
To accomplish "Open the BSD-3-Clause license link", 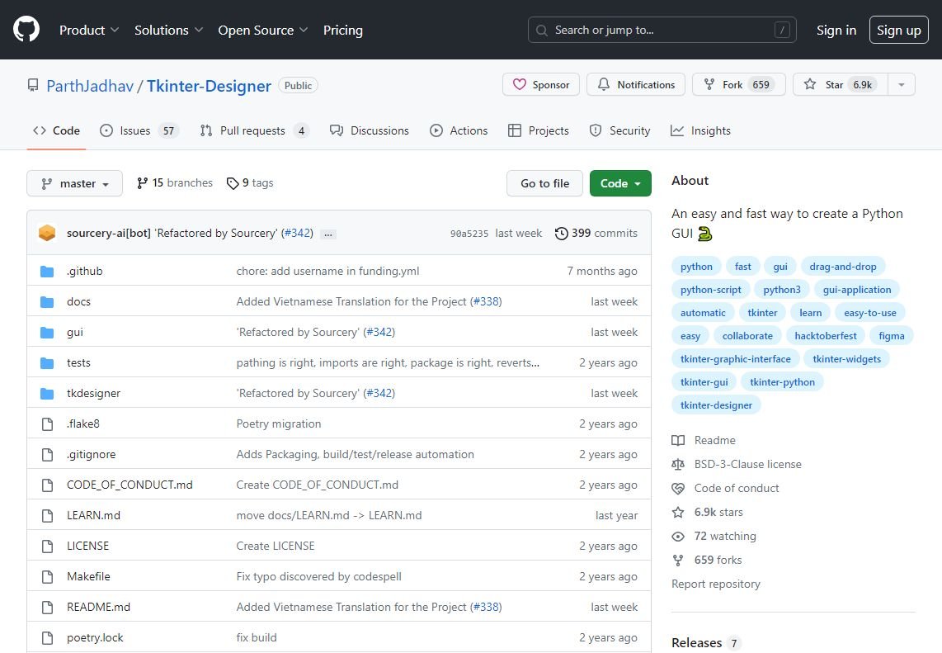I will (748, 464).
